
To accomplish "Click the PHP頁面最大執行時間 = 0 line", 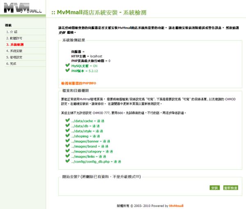I will (91, 61).
